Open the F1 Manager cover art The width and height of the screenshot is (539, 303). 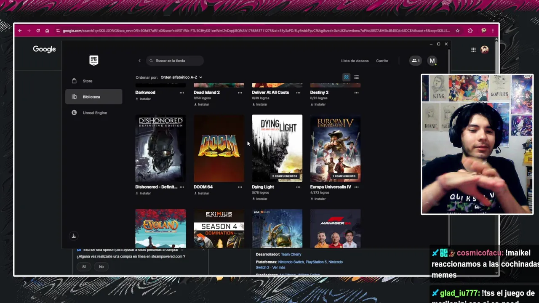335,229
